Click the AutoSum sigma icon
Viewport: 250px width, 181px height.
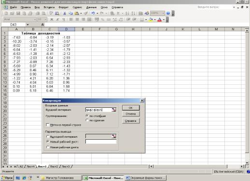[118, 13]
